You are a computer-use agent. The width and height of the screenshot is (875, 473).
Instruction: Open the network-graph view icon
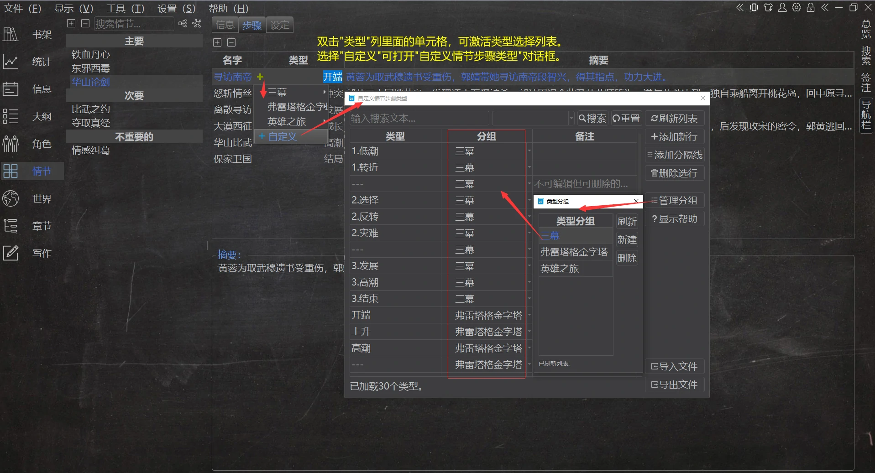pyautogui.click(x=197, y=23)
